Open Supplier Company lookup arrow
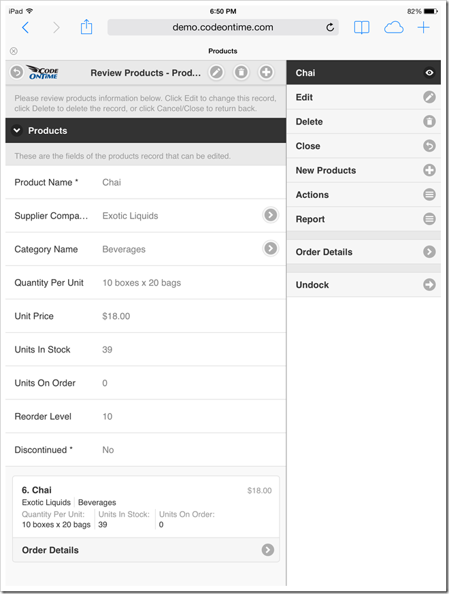Image resolution: width=449 pixels, height=594 pixels. (x=271, y=215)
